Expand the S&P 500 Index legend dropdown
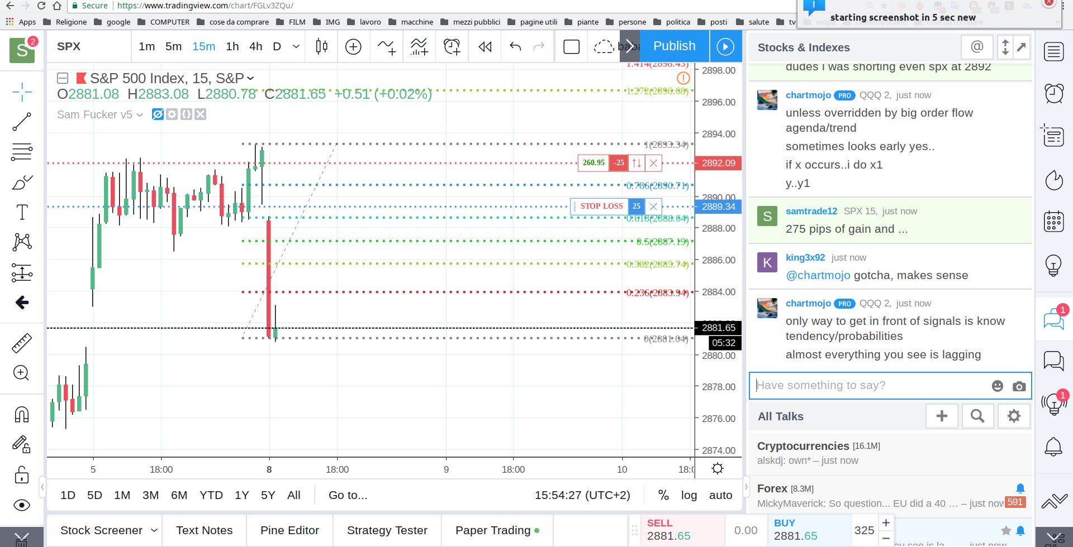Screen dimensions: 1073x547 pos(250,78)
